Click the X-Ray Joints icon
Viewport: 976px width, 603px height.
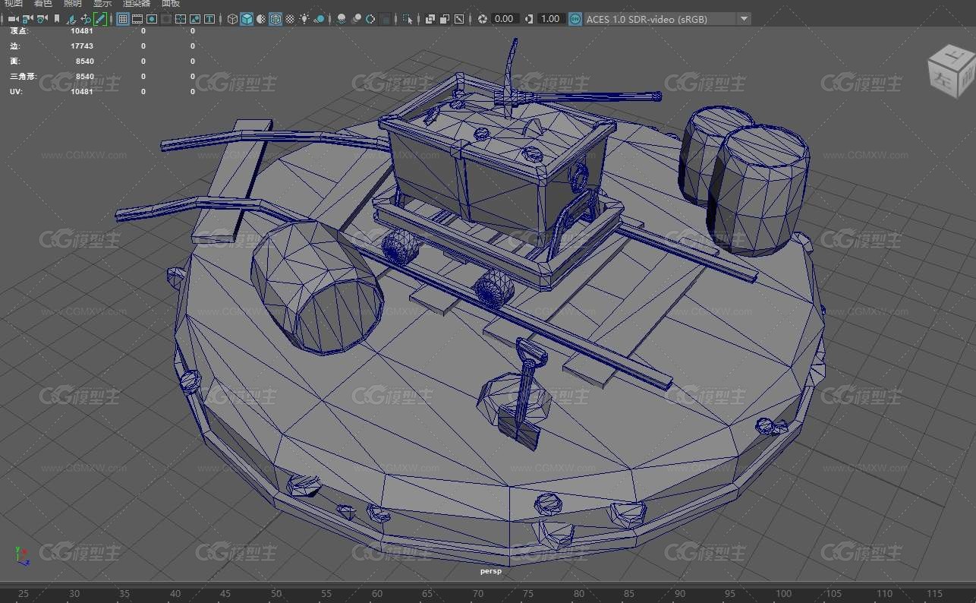tap(459, 19)
